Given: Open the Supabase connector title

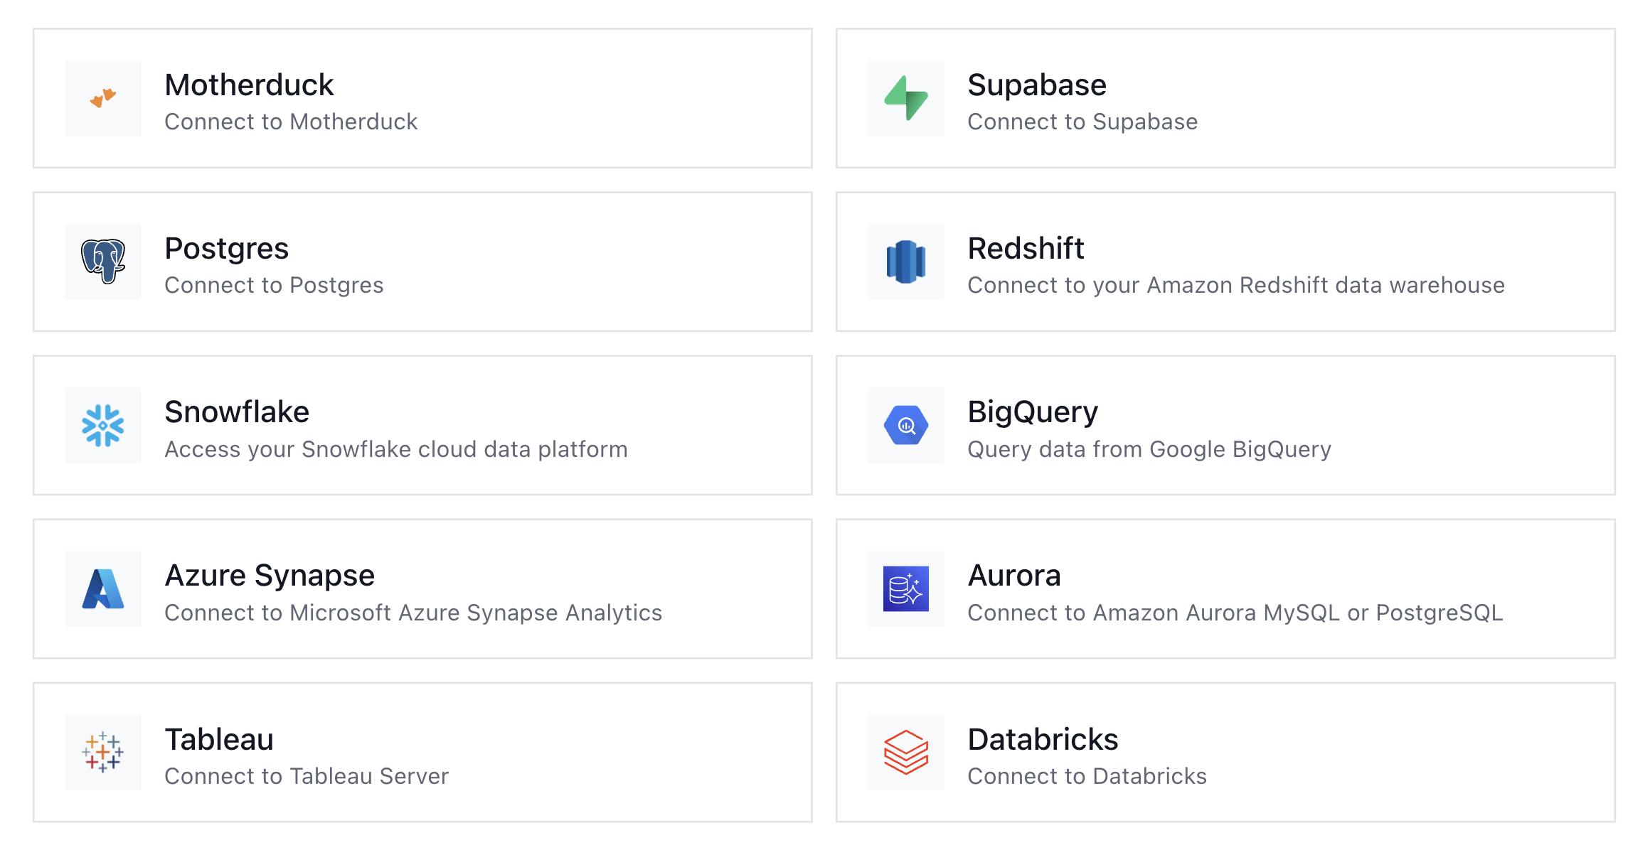Looking at the screenshot, I should pos(1037,85).
